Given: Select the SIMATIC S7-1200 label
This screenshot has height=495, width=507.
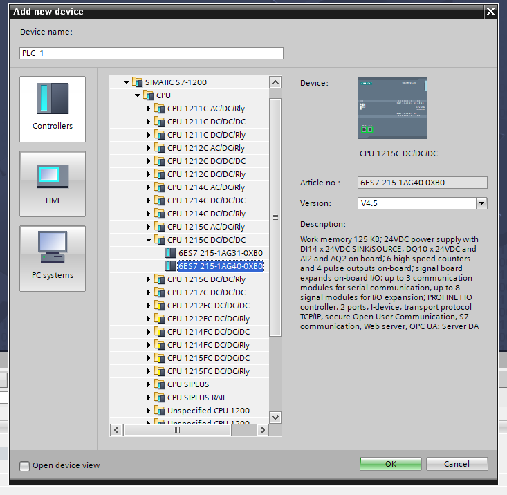Looking at the screenshot, I should (176, 82).
